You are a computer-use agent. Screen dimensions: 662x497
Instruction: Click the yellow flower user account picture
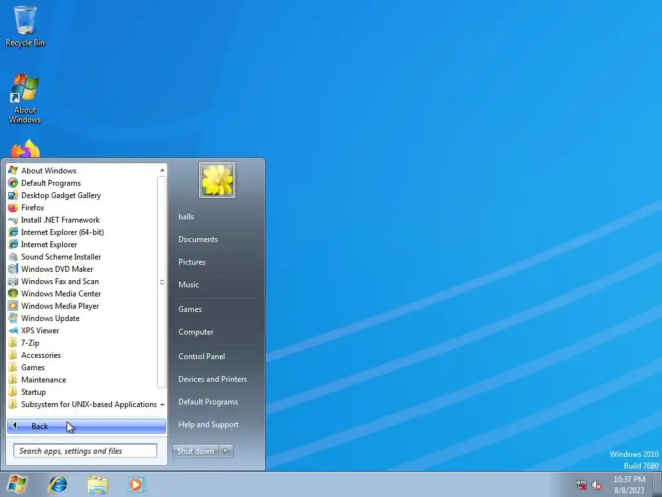click(217, 180)
